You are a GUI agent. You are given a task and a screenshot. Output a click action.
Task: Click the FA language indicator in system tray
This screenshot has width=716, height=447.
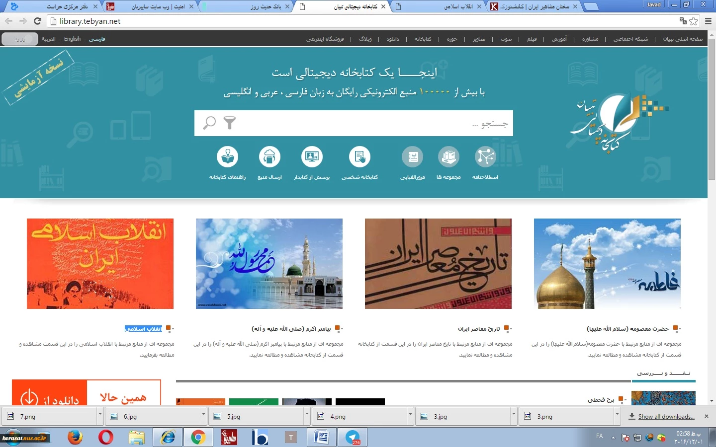pos(600,436)
